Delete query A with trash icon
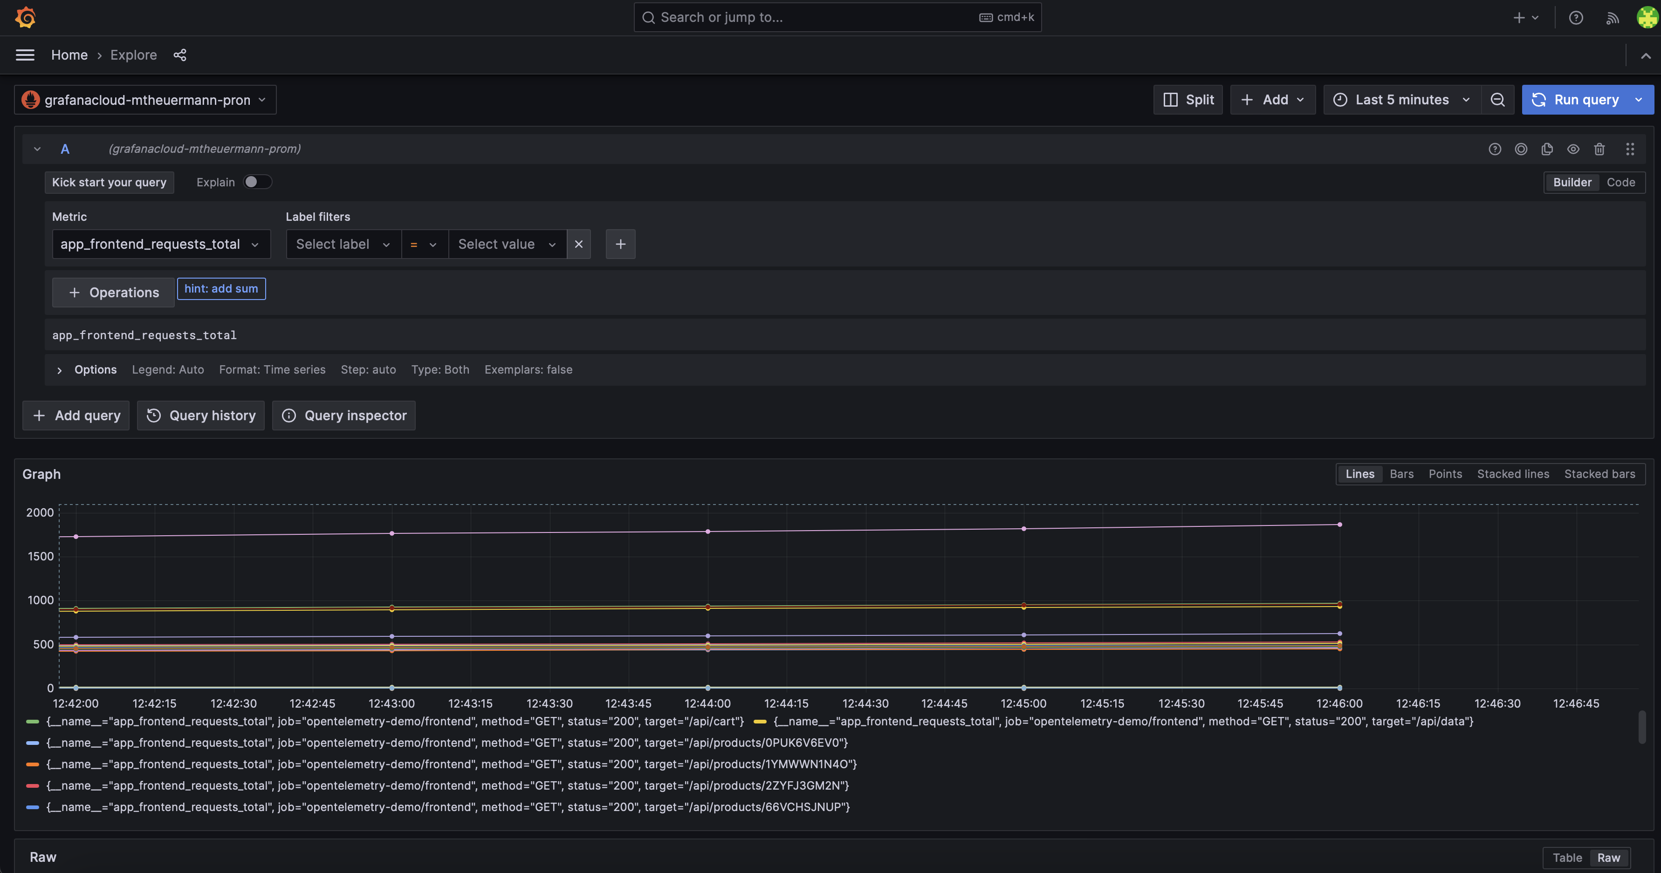 pyautogui.click(x=1599, y=149)
